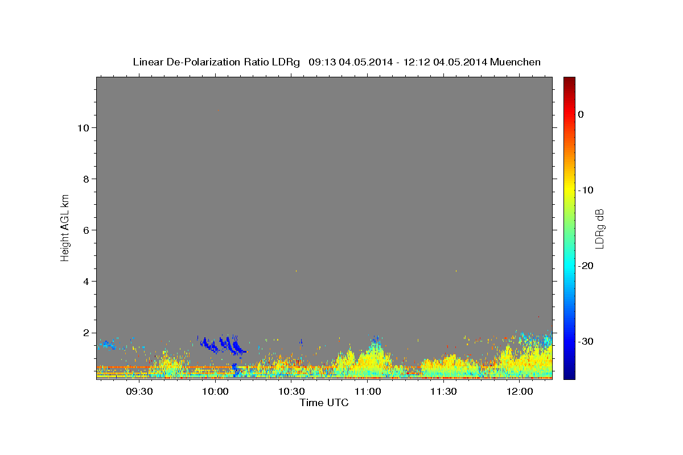The image size is (683, 455).
Task: Click the '12:00' time axis label
Action: pos(520,391)
